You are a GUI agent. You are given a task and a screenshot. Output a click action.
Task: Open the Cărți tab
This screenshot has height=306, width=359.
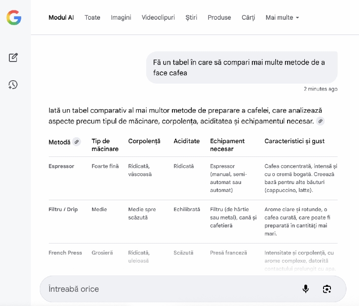pos(248,18)
